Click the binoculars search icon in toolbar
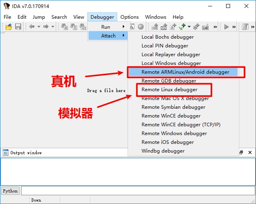The image size is (256, 204). pyautogui.click(x=64, y=27)
